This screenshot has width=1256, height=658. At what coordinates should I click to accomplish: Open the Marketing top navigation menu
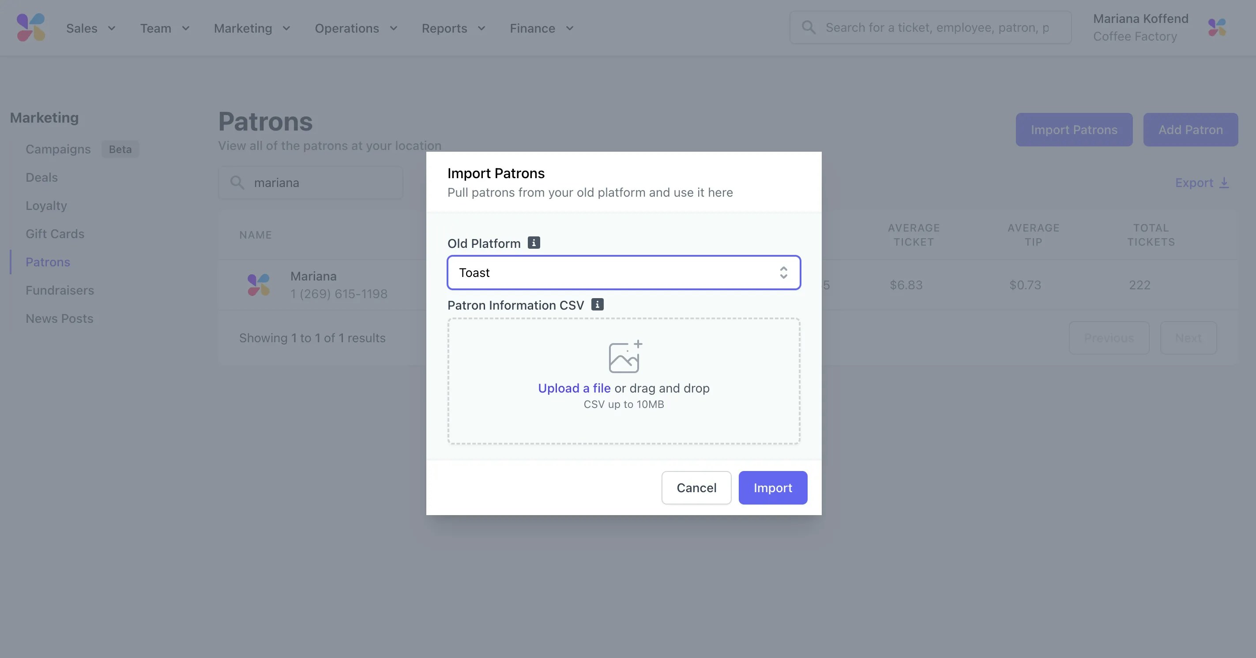pyautogui.click(x=252, y=28)
